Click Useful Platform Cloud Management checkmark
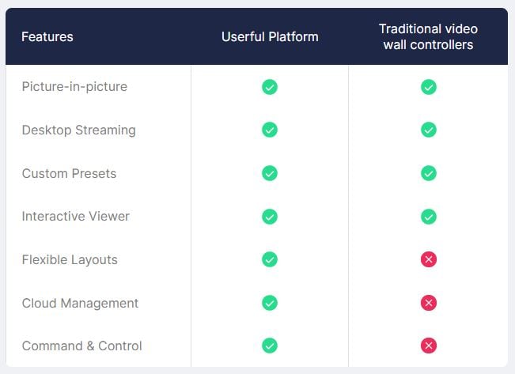 tap(270, 303)
